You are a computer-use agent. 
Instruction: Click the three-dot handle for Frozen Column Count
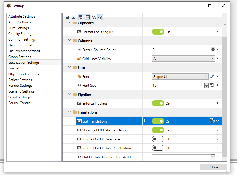[x=144, y=49]
